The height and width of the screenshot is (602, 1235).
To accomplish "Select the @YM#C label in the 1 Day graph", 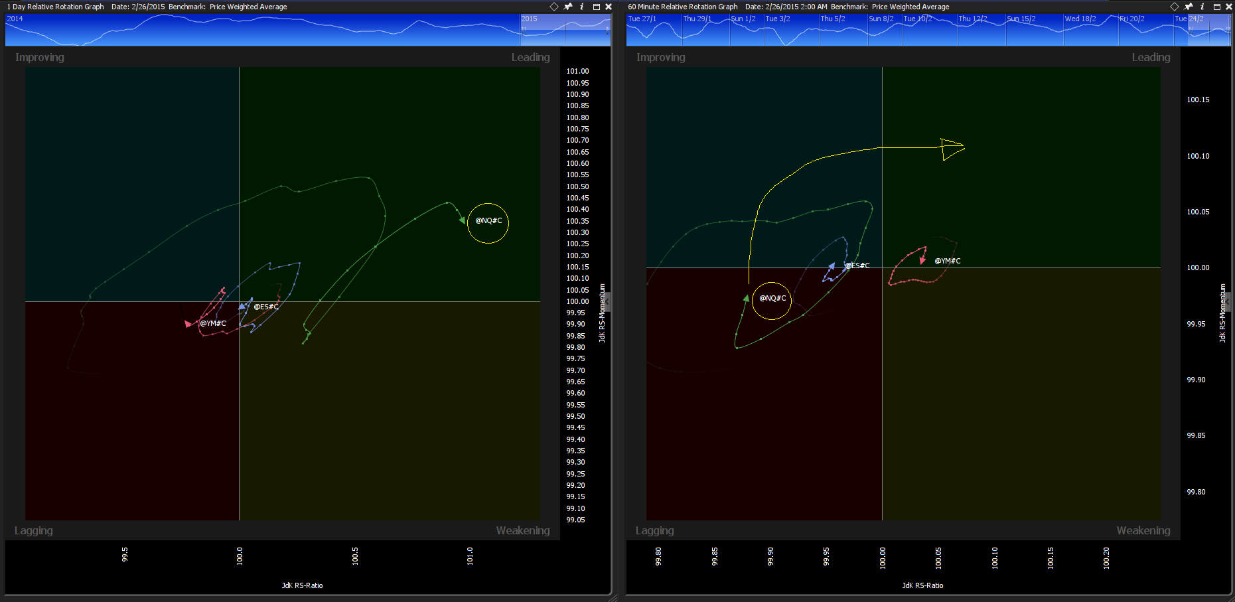I will 213,323.
